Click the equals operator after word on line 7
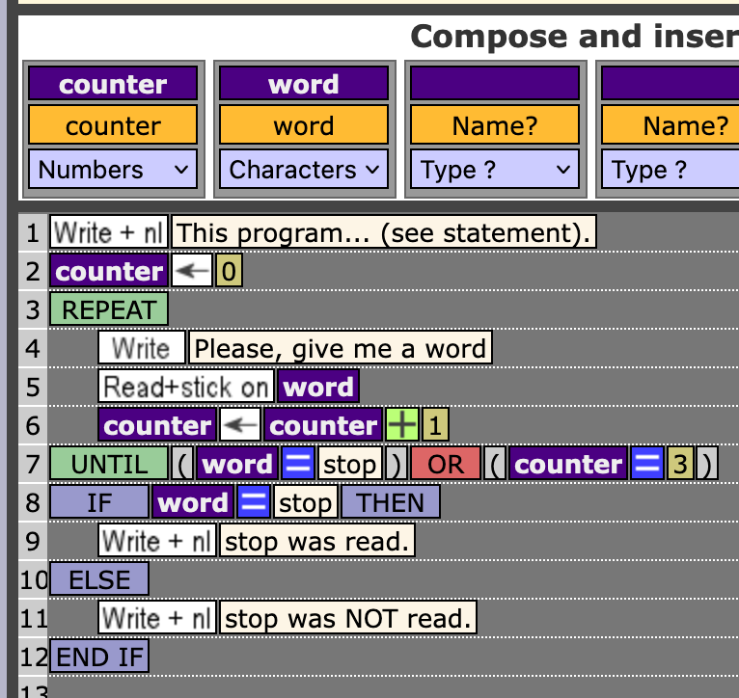 point(298,465)
